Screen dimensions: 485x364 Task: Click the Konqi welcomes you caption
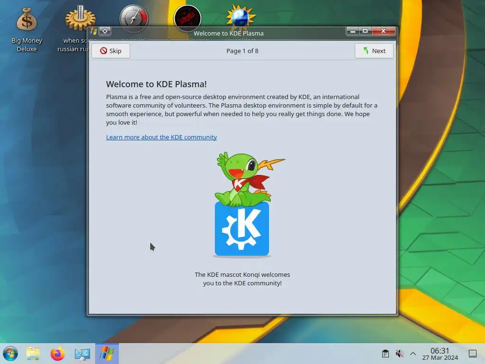click(x=242, y=279)
